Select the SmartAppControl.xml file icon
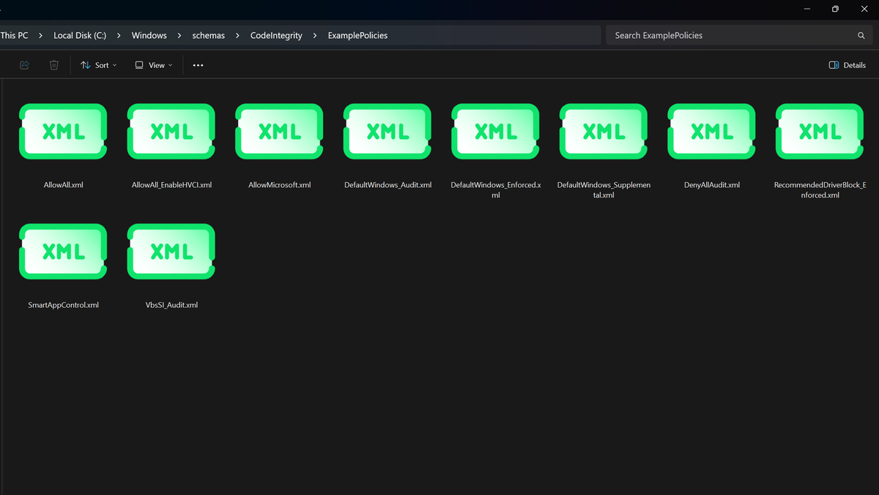 [63, 252]
